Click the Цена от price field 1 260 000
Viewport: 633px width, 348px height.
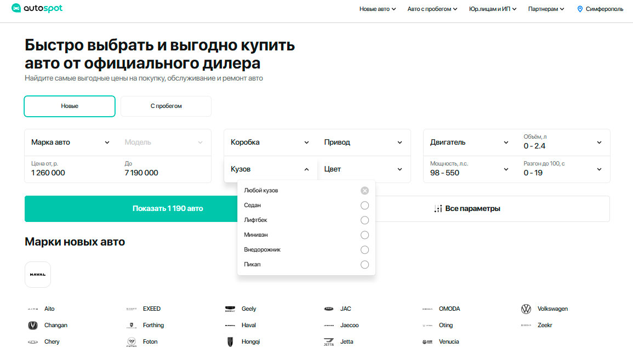pos(71,169)
